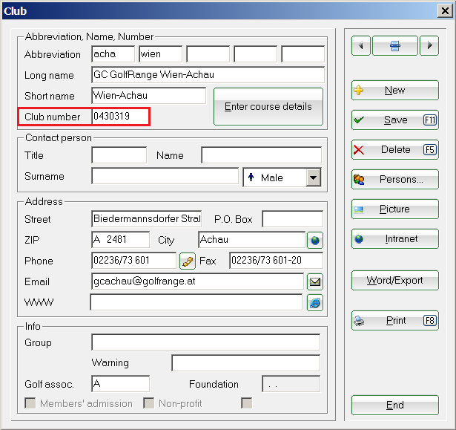Click fifth empty Abbreviation field
Viewport: 456px width, 430px height.
303,54
